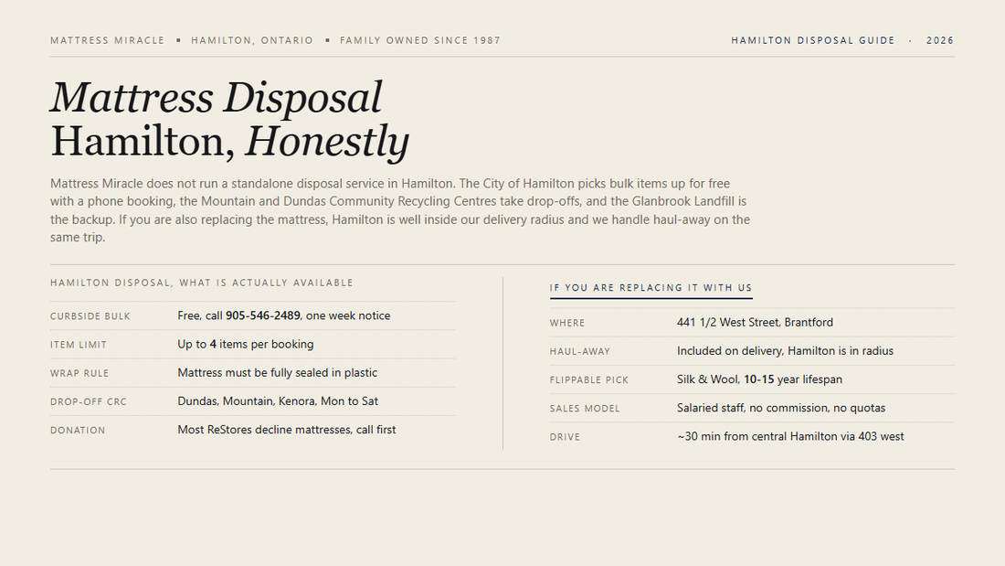Click the Item Limit row value
Image resolution: width=1005 pixels, height=566 pixels.
point(246,345)
